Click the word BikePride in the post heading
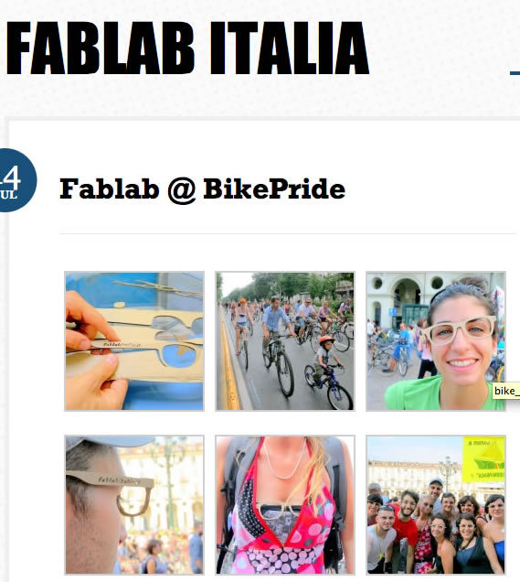520x582 pixels. [274, 189]
